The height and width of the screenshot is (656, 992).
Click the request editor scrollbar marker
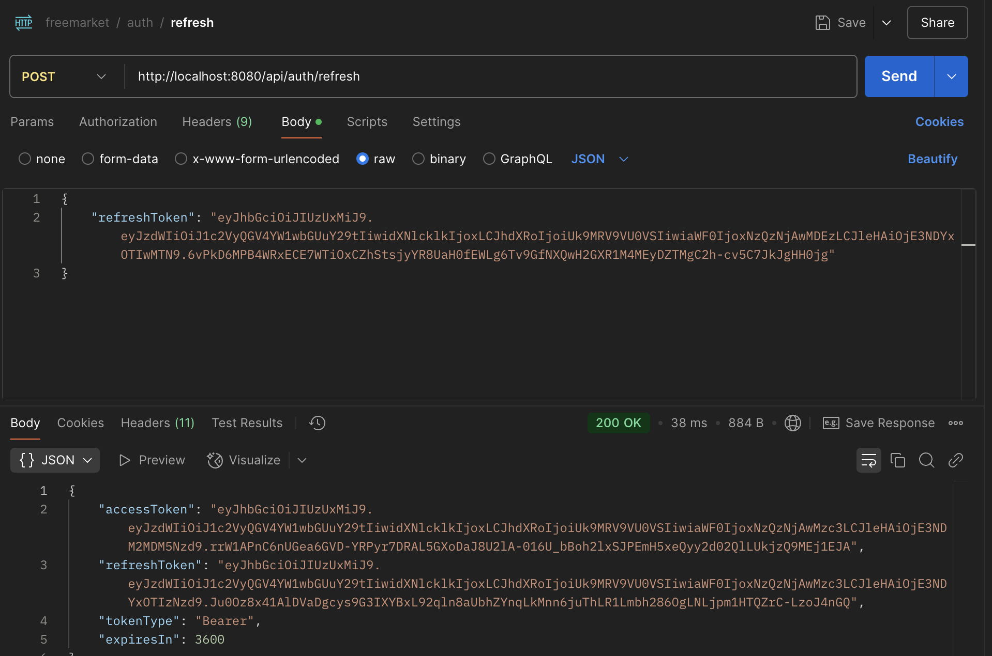point(968,245)
